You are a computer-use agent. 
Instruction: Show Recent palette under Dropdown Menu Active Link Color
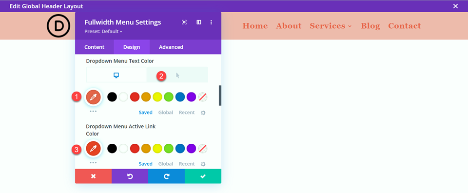187,164
